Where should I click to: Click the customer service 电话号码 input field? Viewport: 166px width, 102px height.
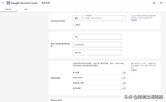pyautogui.click(x=97, y=52)
